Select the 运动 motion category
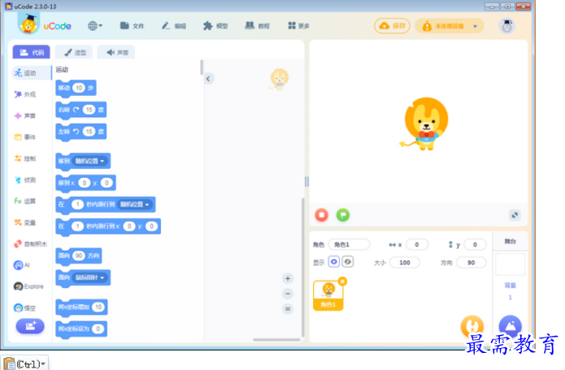Screen dimensions: 565x370 pos(30,73)
